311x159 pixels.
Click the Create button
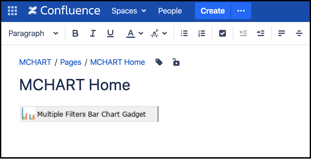(x=213, y=11)
